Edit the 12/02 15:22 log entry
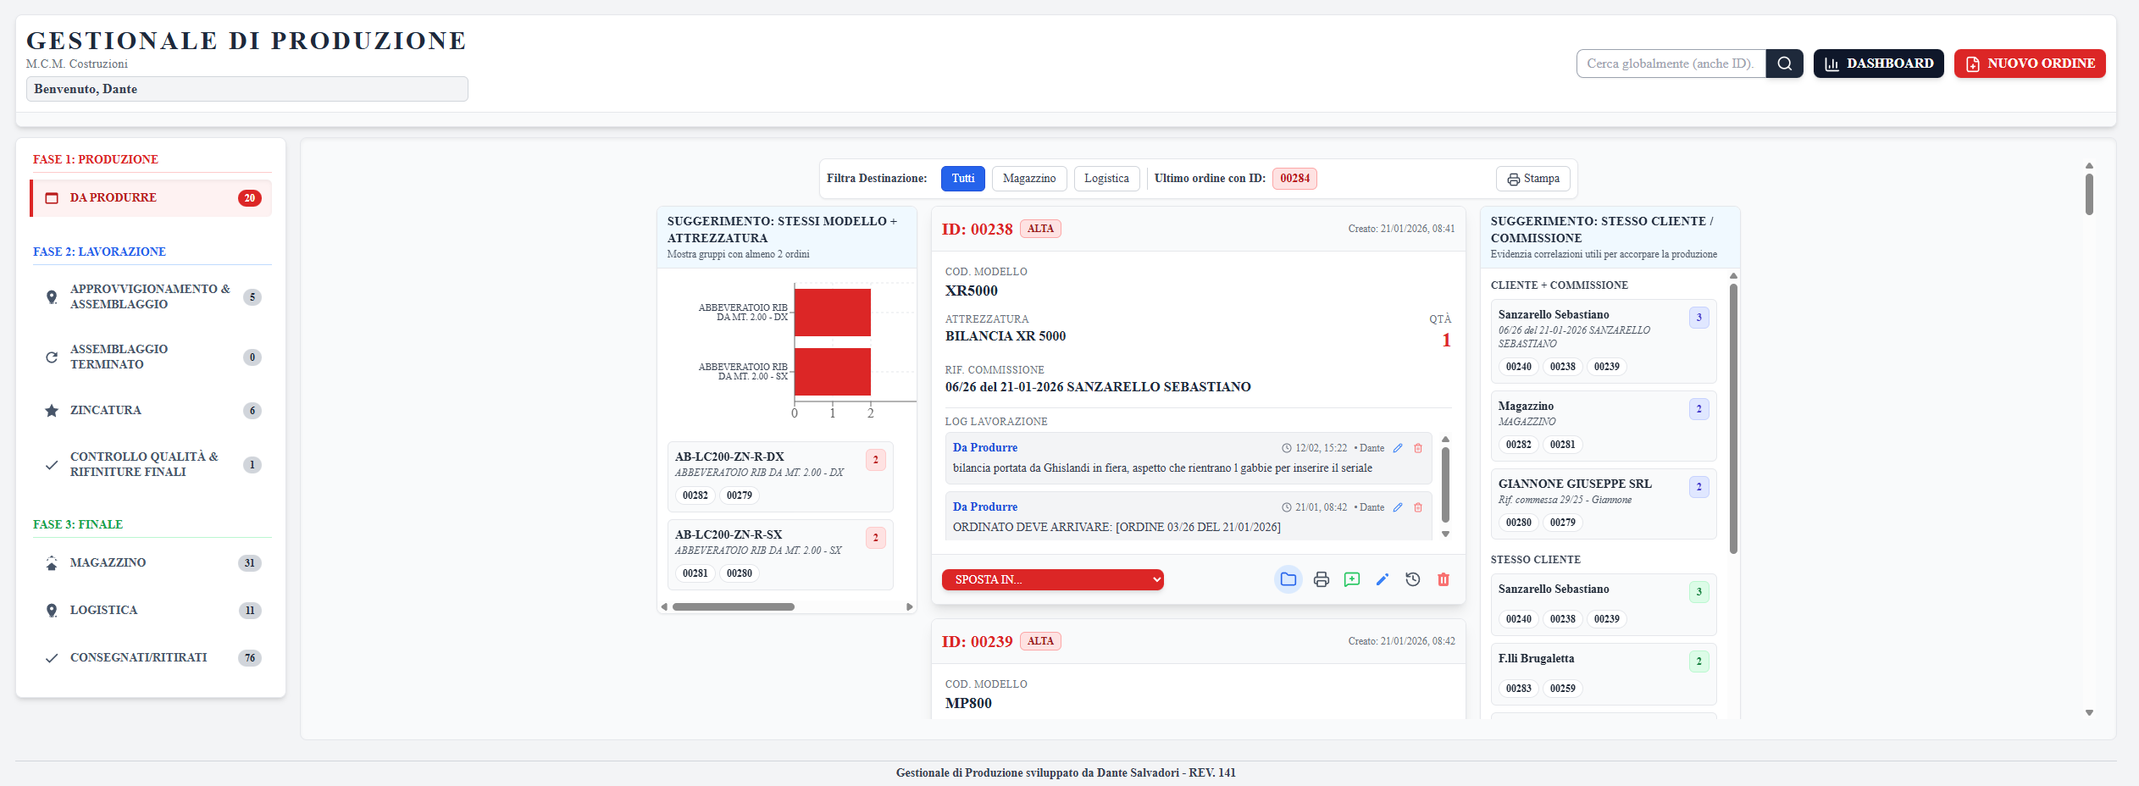The height and width of the screenshot is (786, 2139). [1398, 448]
